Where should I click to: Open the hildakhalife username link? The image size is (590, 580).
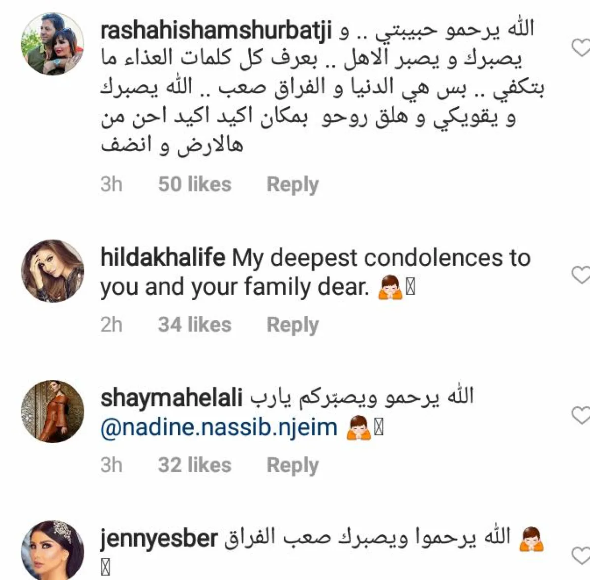tap(163, 258)
